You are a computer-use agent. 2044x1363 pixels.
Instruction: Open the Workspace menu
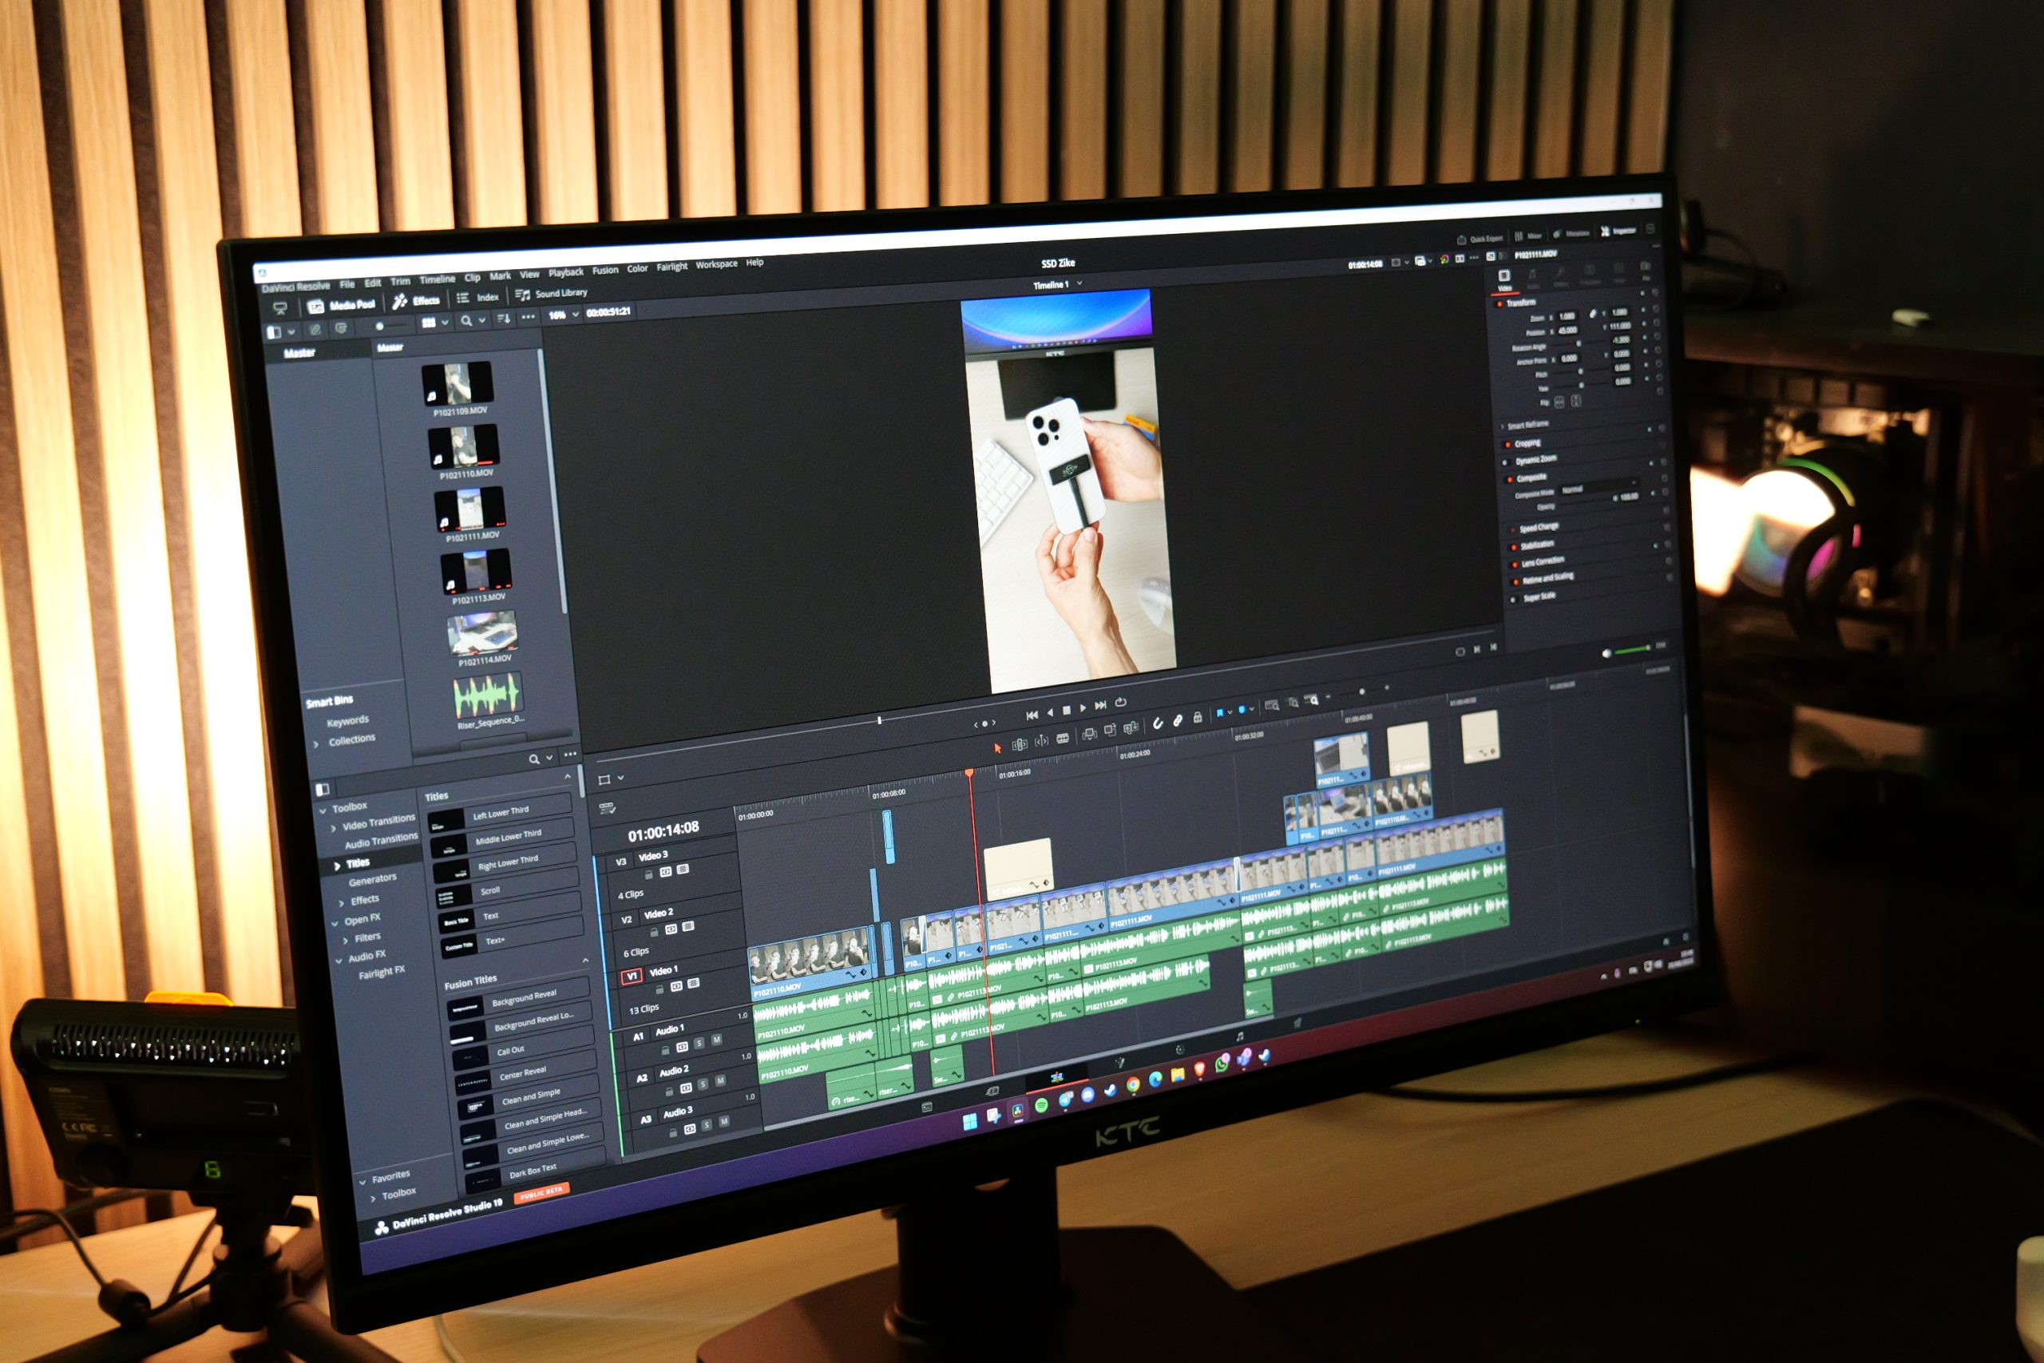[x=716, y=264]
